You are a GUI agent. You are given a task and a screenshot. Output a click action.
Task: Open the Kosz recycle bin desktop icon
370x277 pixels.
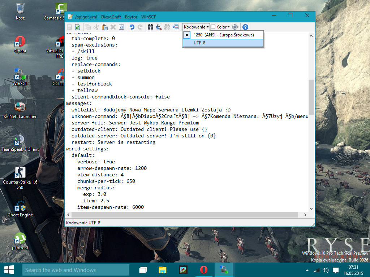click(20, 12)
